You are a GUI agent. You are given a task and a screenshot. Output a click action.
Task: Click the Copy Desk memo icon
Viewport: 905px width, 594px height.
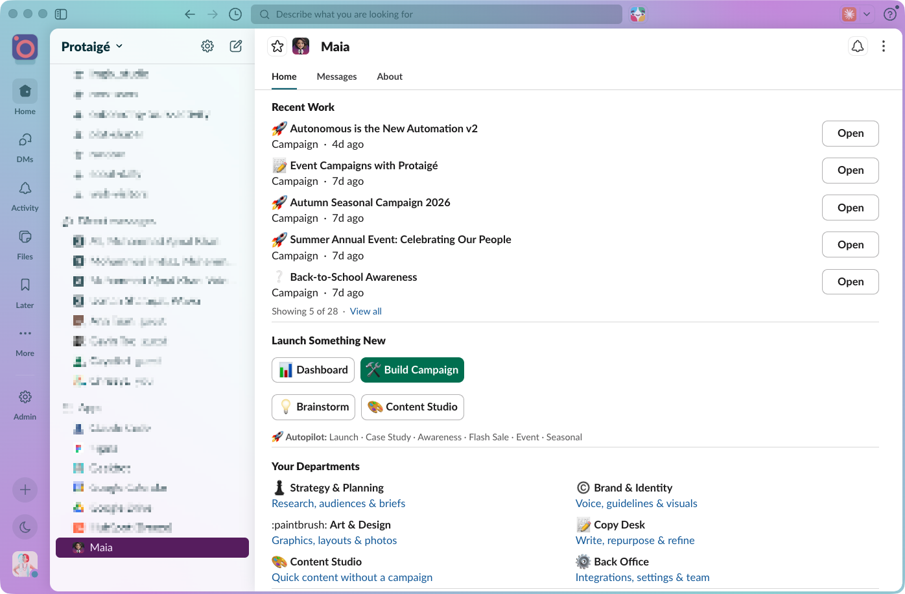coord(583,525)
